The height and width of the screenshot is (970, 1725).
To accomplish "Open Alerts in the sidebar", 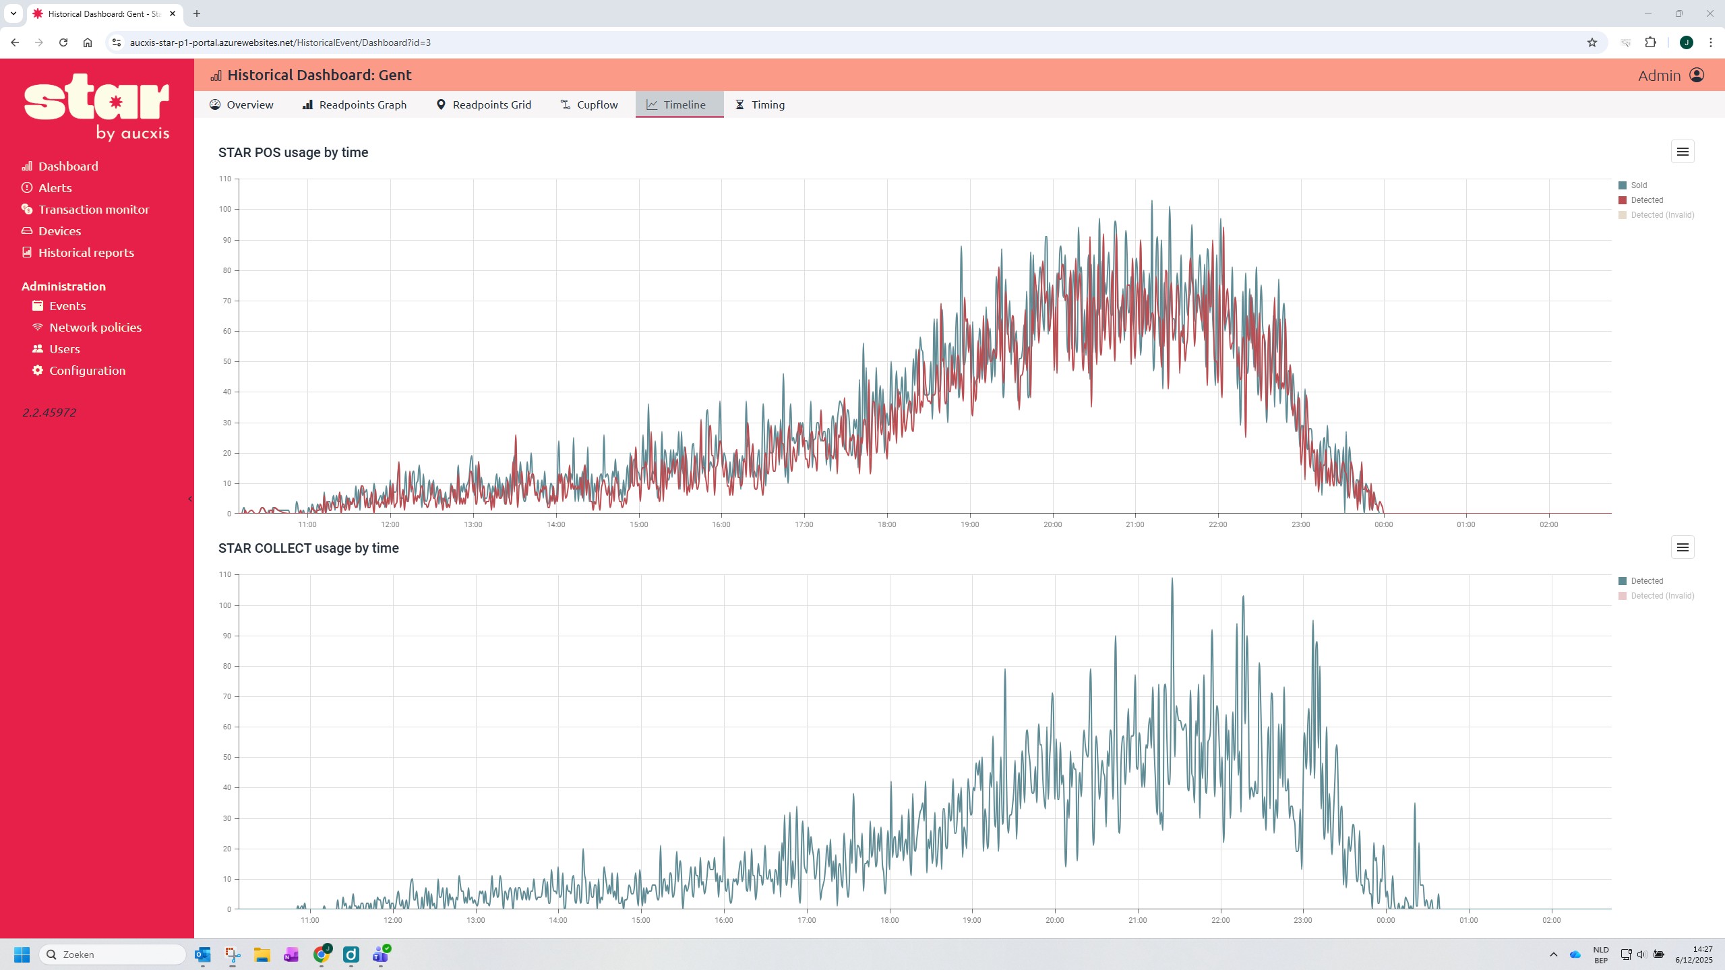I will pyautogui.click(x=55, y=187).
